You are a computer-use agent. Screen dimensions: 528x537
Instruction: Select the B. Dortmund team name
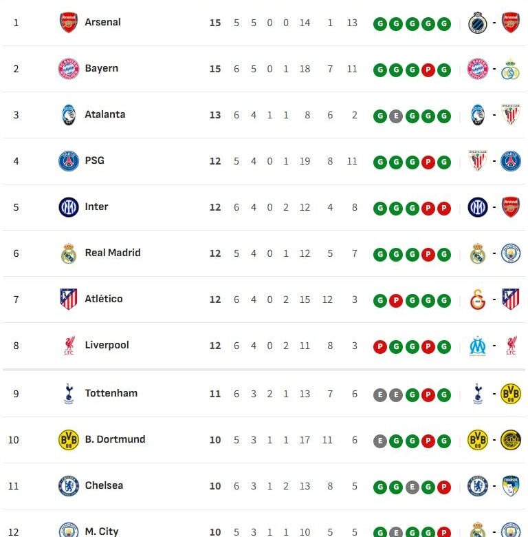tap(115, 439)
